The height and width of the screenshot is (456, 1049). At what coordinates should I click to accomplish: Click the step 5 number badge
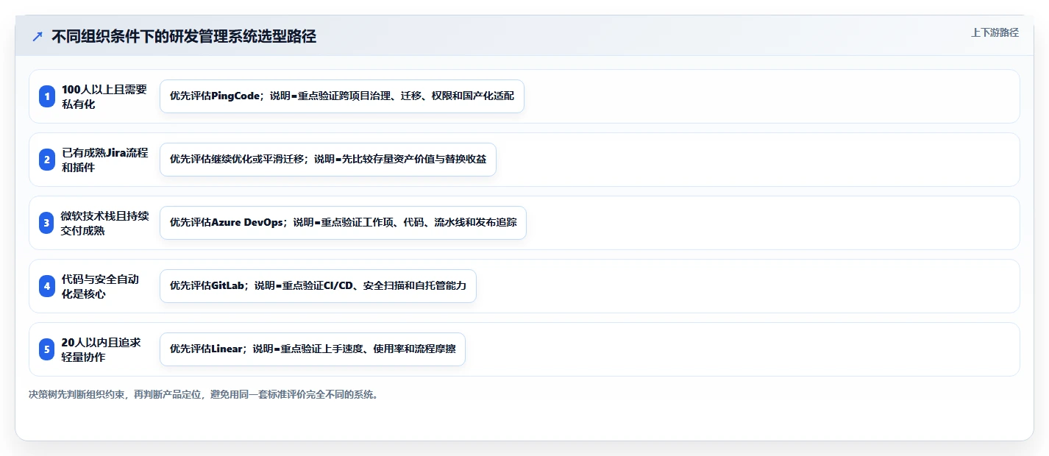[47, 349]
